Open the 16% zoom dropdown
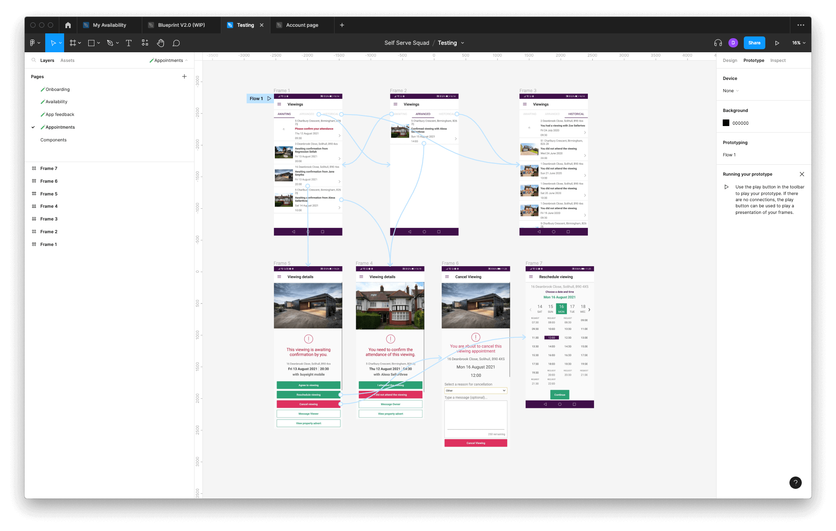The image size is (836, 531). coord(799,43)
